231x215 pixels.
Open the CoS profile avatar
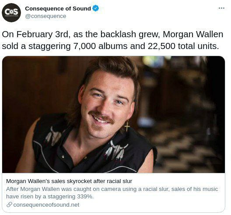11,13
